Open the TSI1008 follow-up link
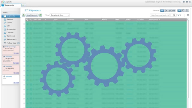192x108 pixels. click(16, 83)
